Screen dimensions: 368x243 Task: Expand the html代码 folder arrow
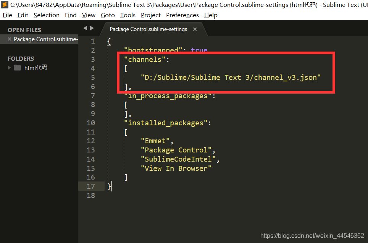coord(10,68)
